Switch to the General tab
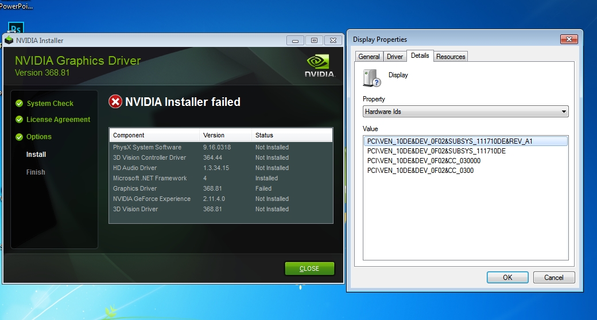 point(369,57)
